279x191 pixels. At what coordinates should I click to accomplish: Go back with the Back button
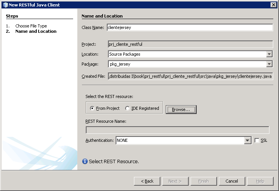pos(147,181)
